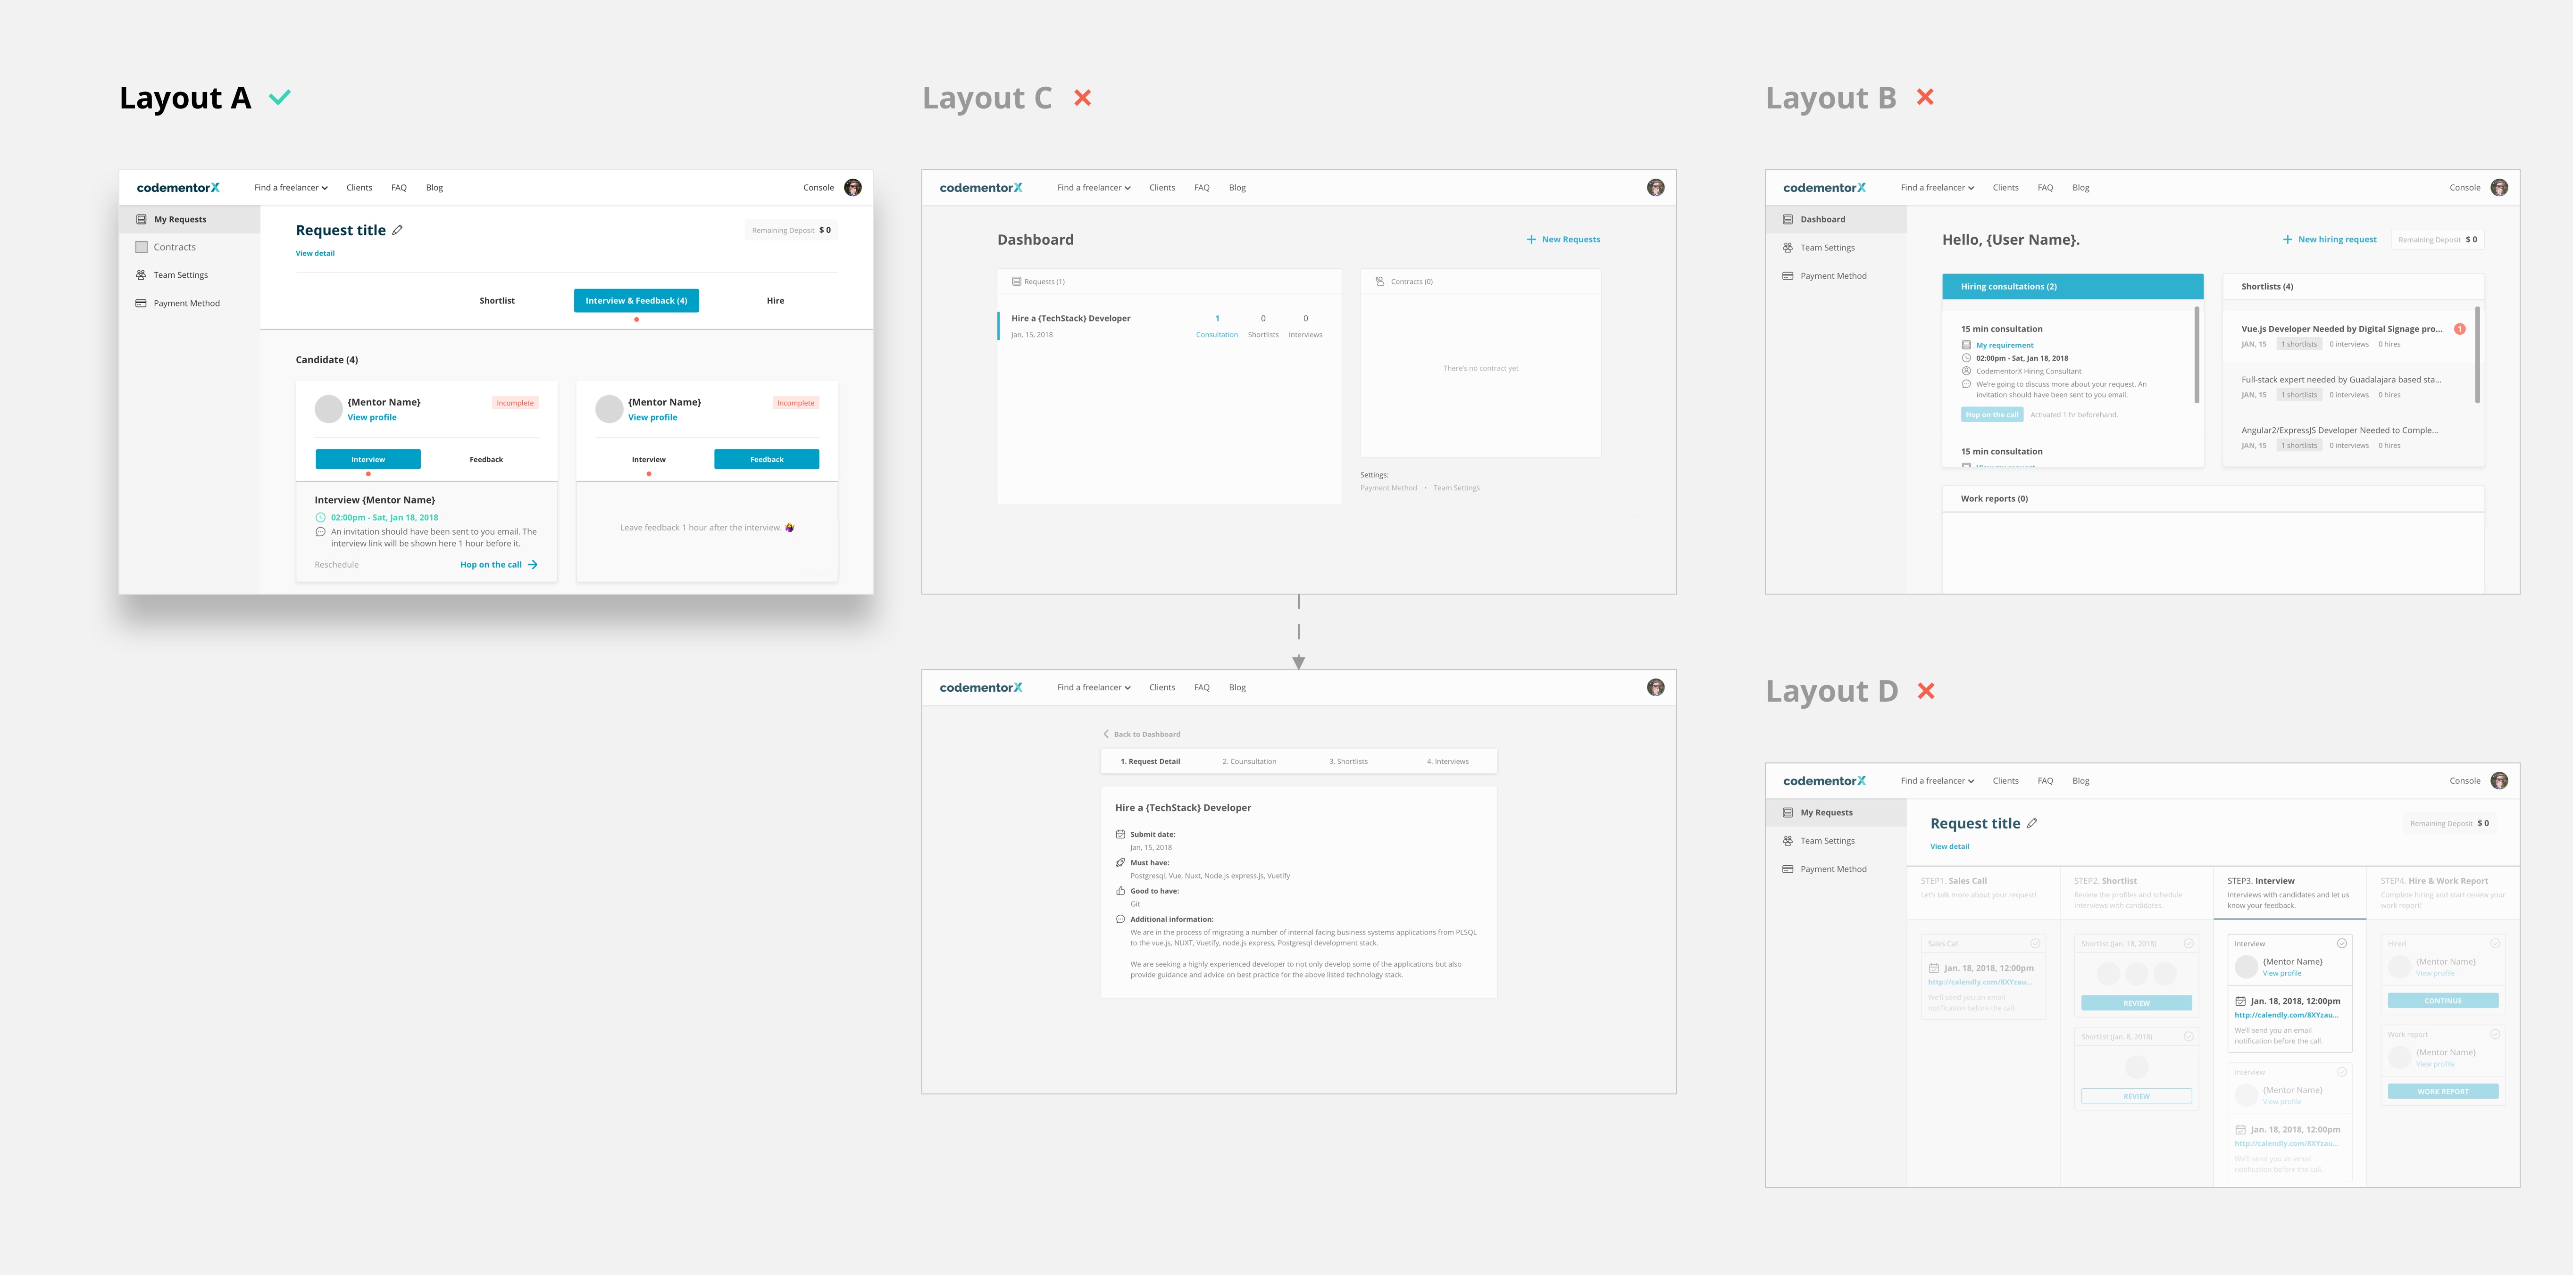Click the filled REVIEW button in Layout D
This screenshot has height=1275, width=2573.
pyautogui.click(x=2137, y=1002)
